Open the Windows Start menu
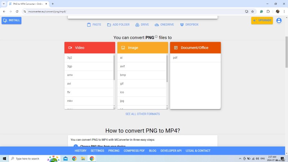Image resolution: width=288 pixels, height=162 pixels. coord(4,158)
